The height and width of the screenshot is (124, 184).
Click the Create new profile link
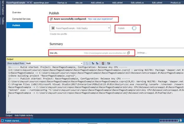pyautogui.click(x=58, y=34)
